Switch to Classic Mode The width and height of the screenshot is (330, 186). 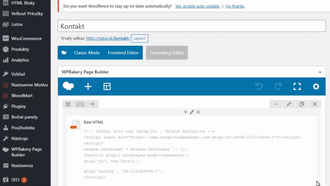(x=87, y=53)
